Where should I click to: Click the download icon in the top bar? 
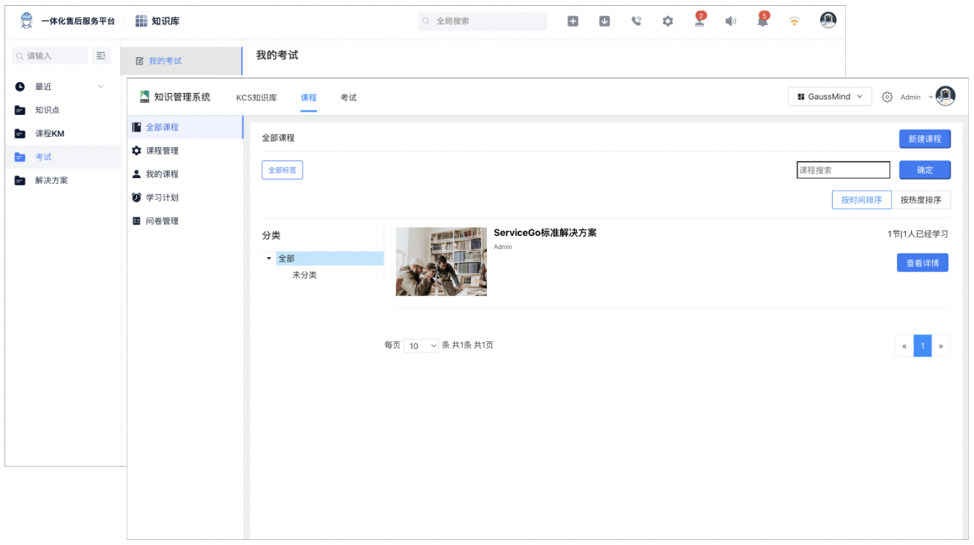(x=604, y=21)
